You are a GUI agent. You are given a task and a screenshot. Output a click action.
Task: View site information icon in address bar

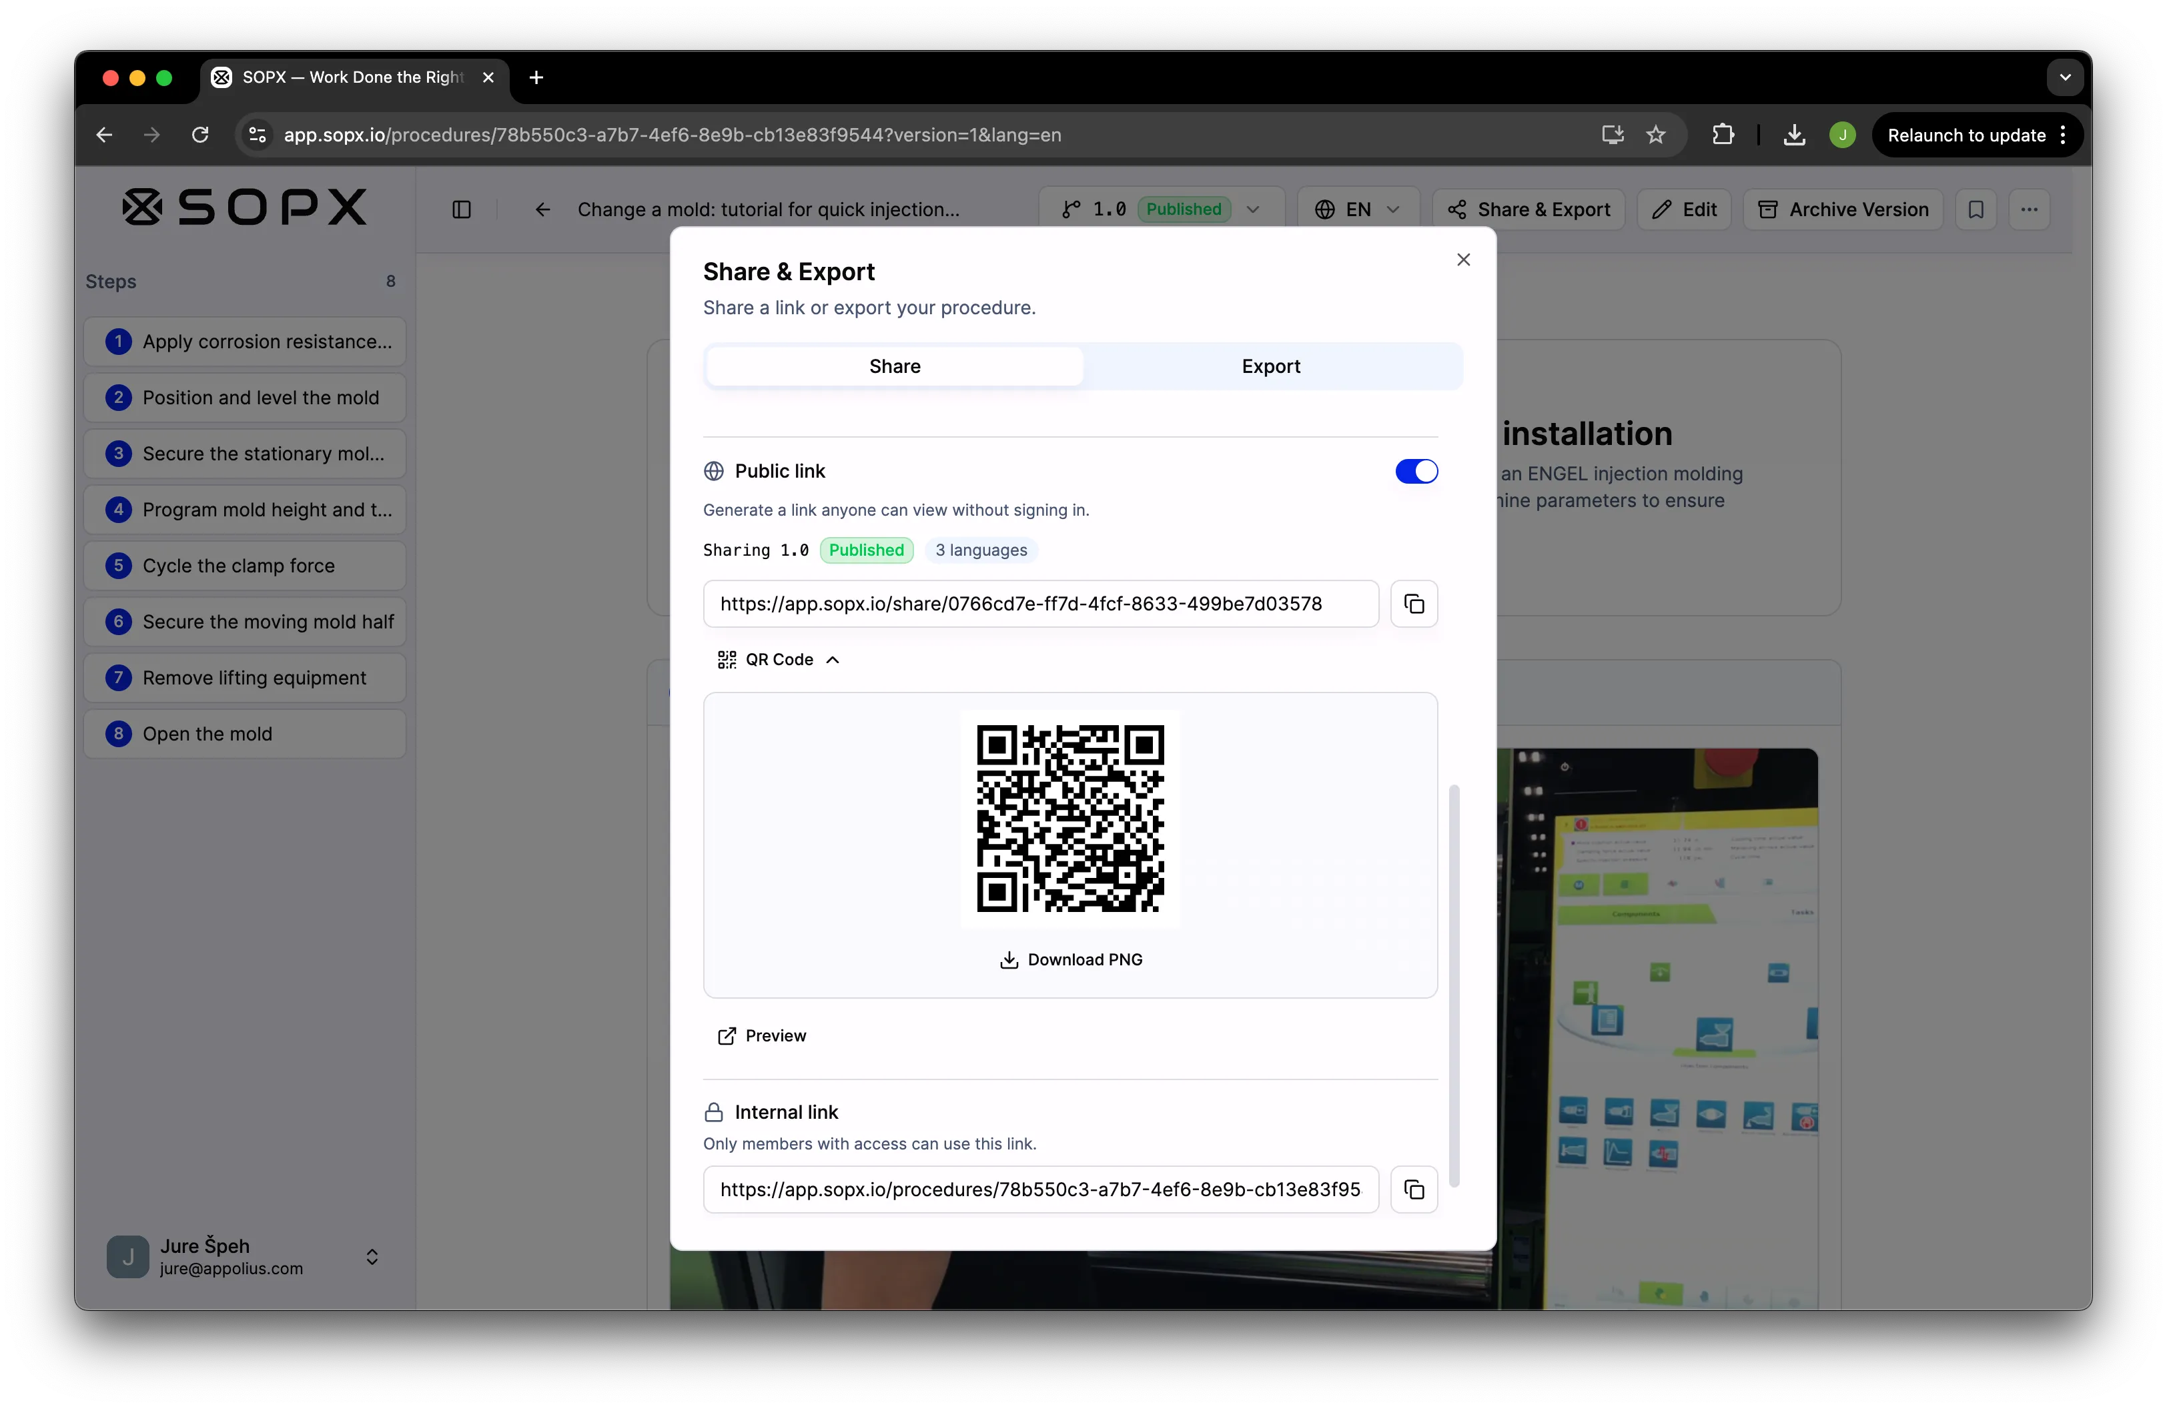(258, 135)
